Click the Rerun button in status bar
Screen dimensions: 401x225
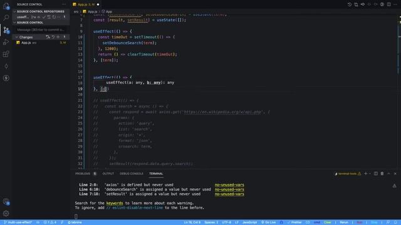[x=344, y=222]
